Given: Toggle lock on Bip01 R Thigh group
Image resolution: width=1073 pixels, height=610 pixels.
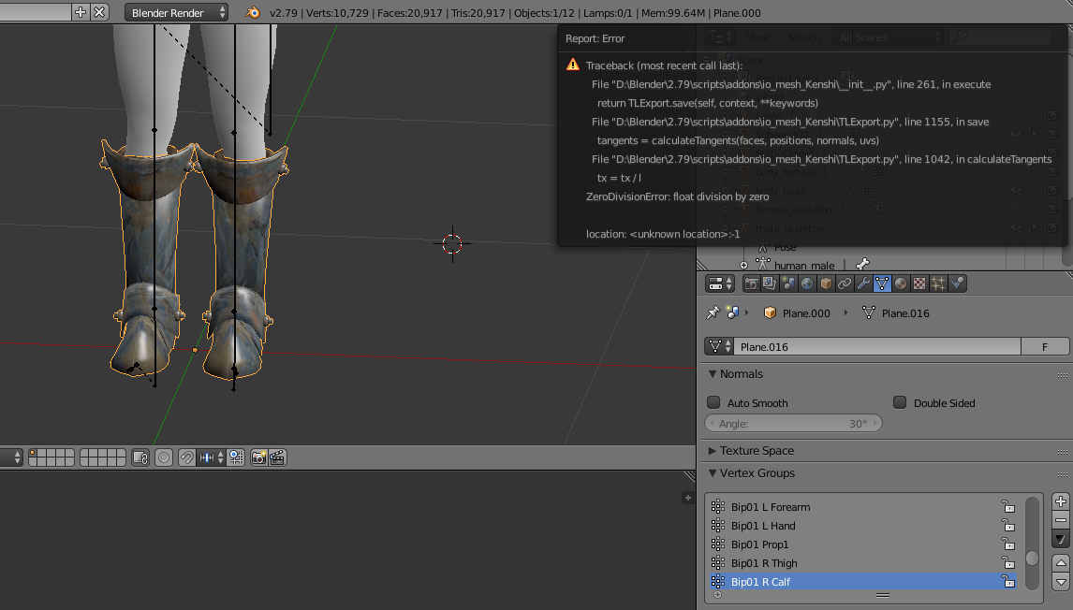Looking at the screenshot, I should (1008, 563).
